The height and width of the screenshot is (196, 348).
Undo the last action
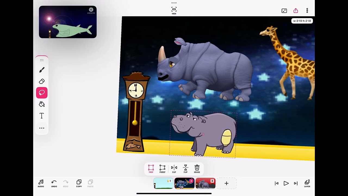tap(54, 183)
